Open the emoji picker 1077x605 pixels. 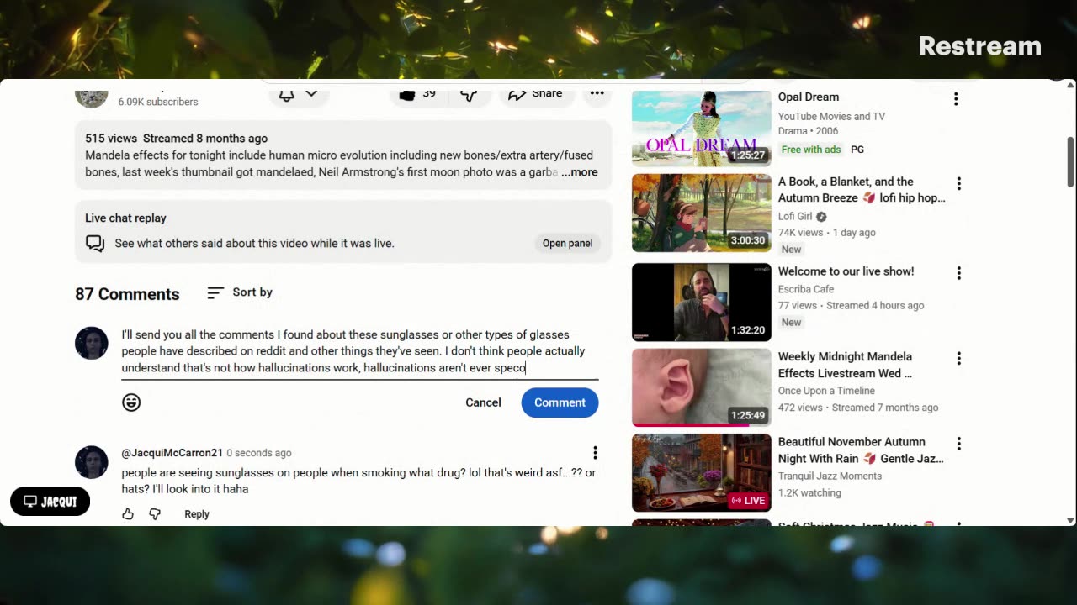(x=131, y=402)
